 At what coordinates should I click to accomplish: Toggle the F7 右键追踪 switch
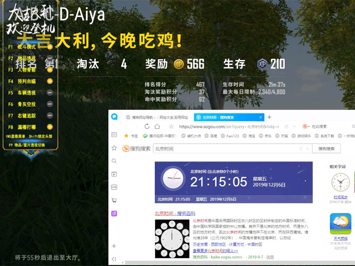tap(50, 115)
